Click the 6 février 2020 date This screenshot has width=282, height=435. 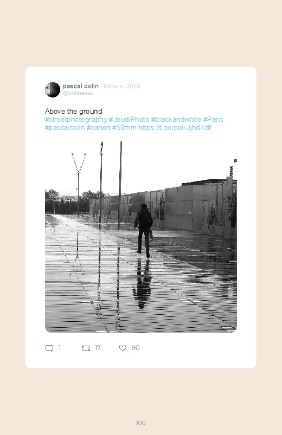click(x=121, y=86)
